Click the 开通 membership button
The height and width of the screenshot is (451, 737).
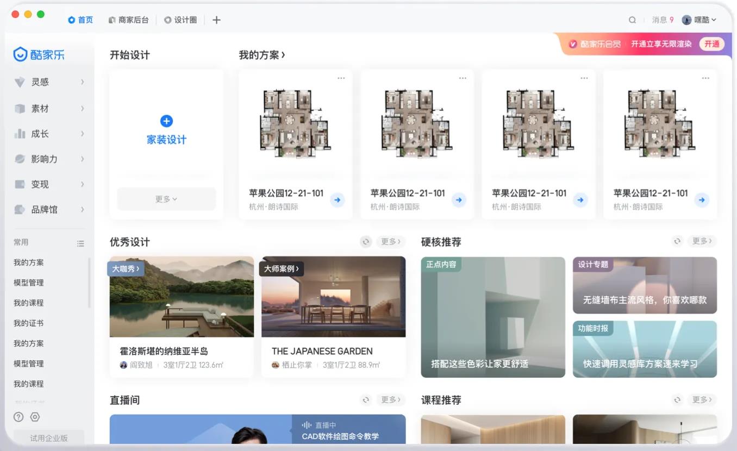712,44
